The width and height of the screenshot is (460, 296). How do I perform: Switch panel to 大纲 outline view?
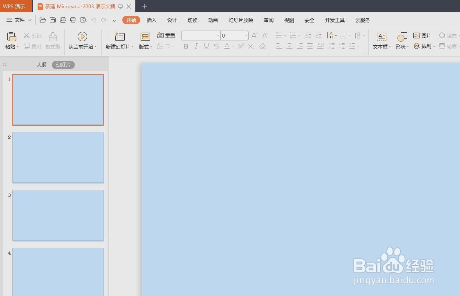click(x=42, y=65)
